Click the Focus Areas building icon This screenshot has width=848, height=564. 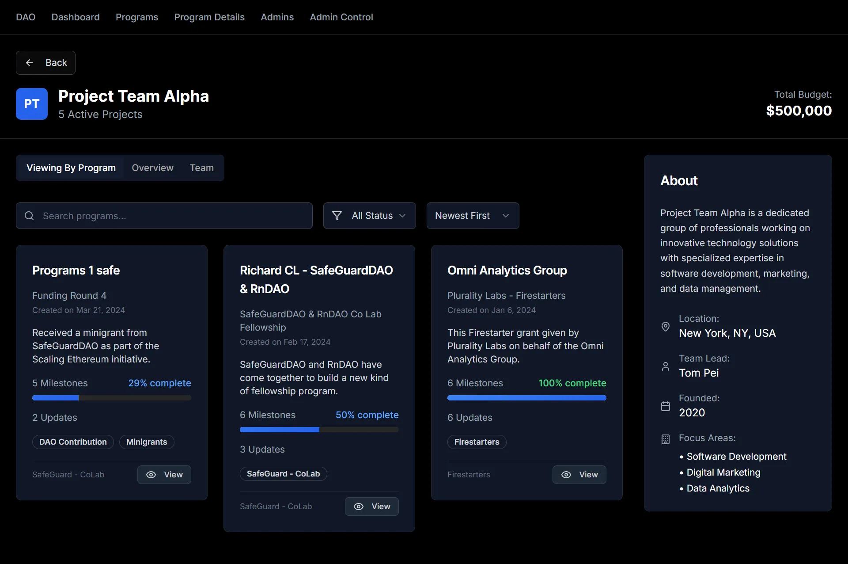coord(666,439)
